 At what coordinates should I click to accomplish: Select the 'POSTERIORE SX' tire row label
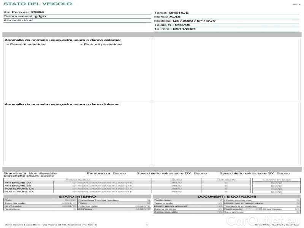[19, 192]
